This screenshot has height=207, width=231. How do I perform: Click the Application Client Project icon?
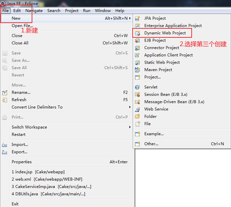[137, 55]
